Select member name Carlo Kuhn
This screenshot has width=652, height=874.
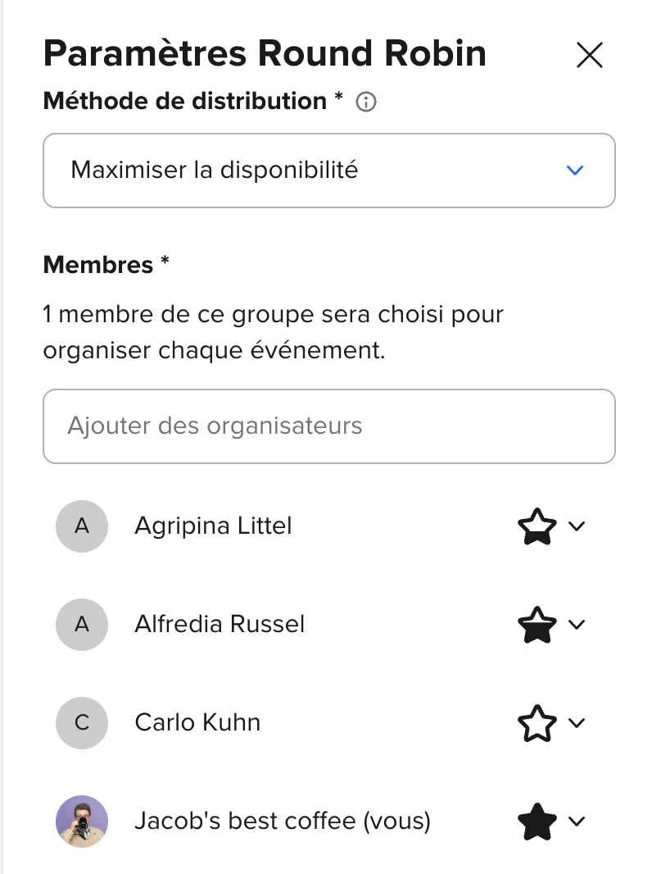point(197,723)
